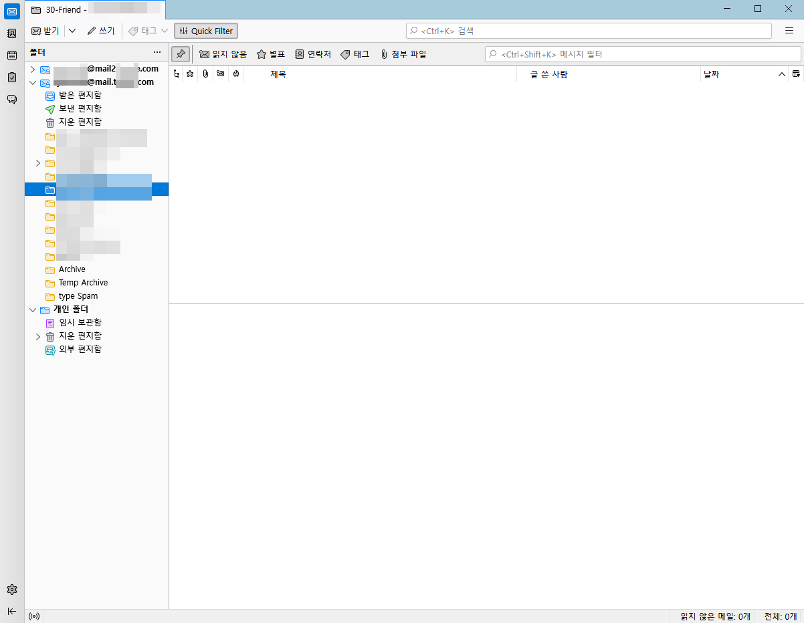Click 받기 get messages button
Screen dimensions: 804x623
(x=45, y=31)
